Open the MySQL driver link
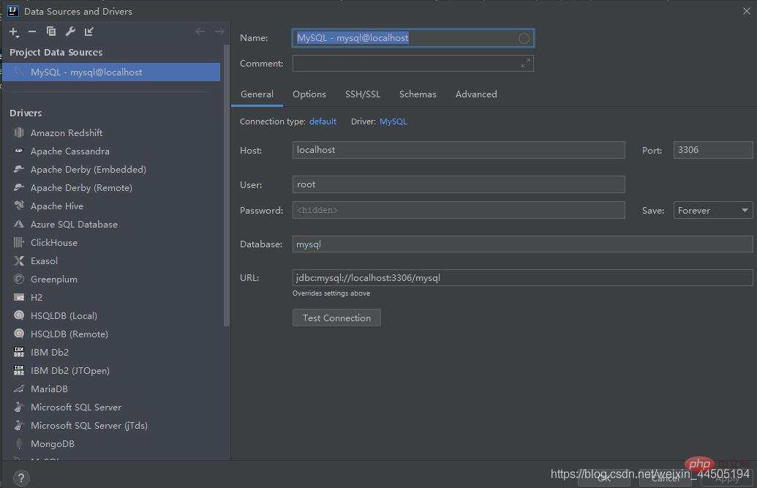757x488 pixels. pos(393,121)
